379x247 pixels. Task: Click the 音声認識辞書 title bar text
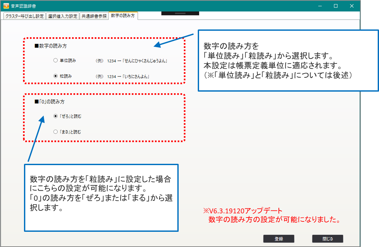point(23,6)
